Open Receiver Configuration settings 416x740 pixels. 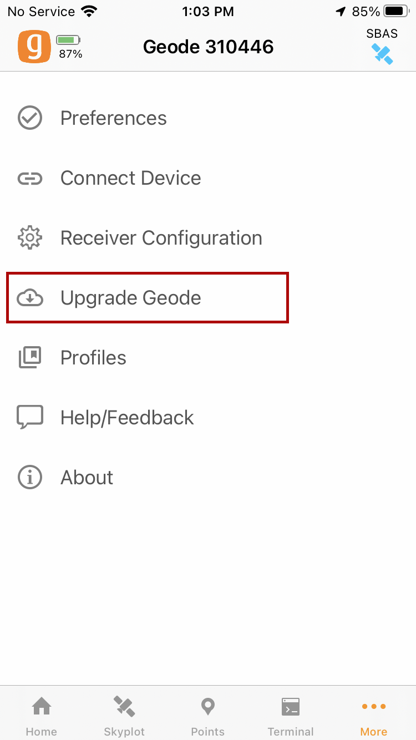click(x=161, y=238)
